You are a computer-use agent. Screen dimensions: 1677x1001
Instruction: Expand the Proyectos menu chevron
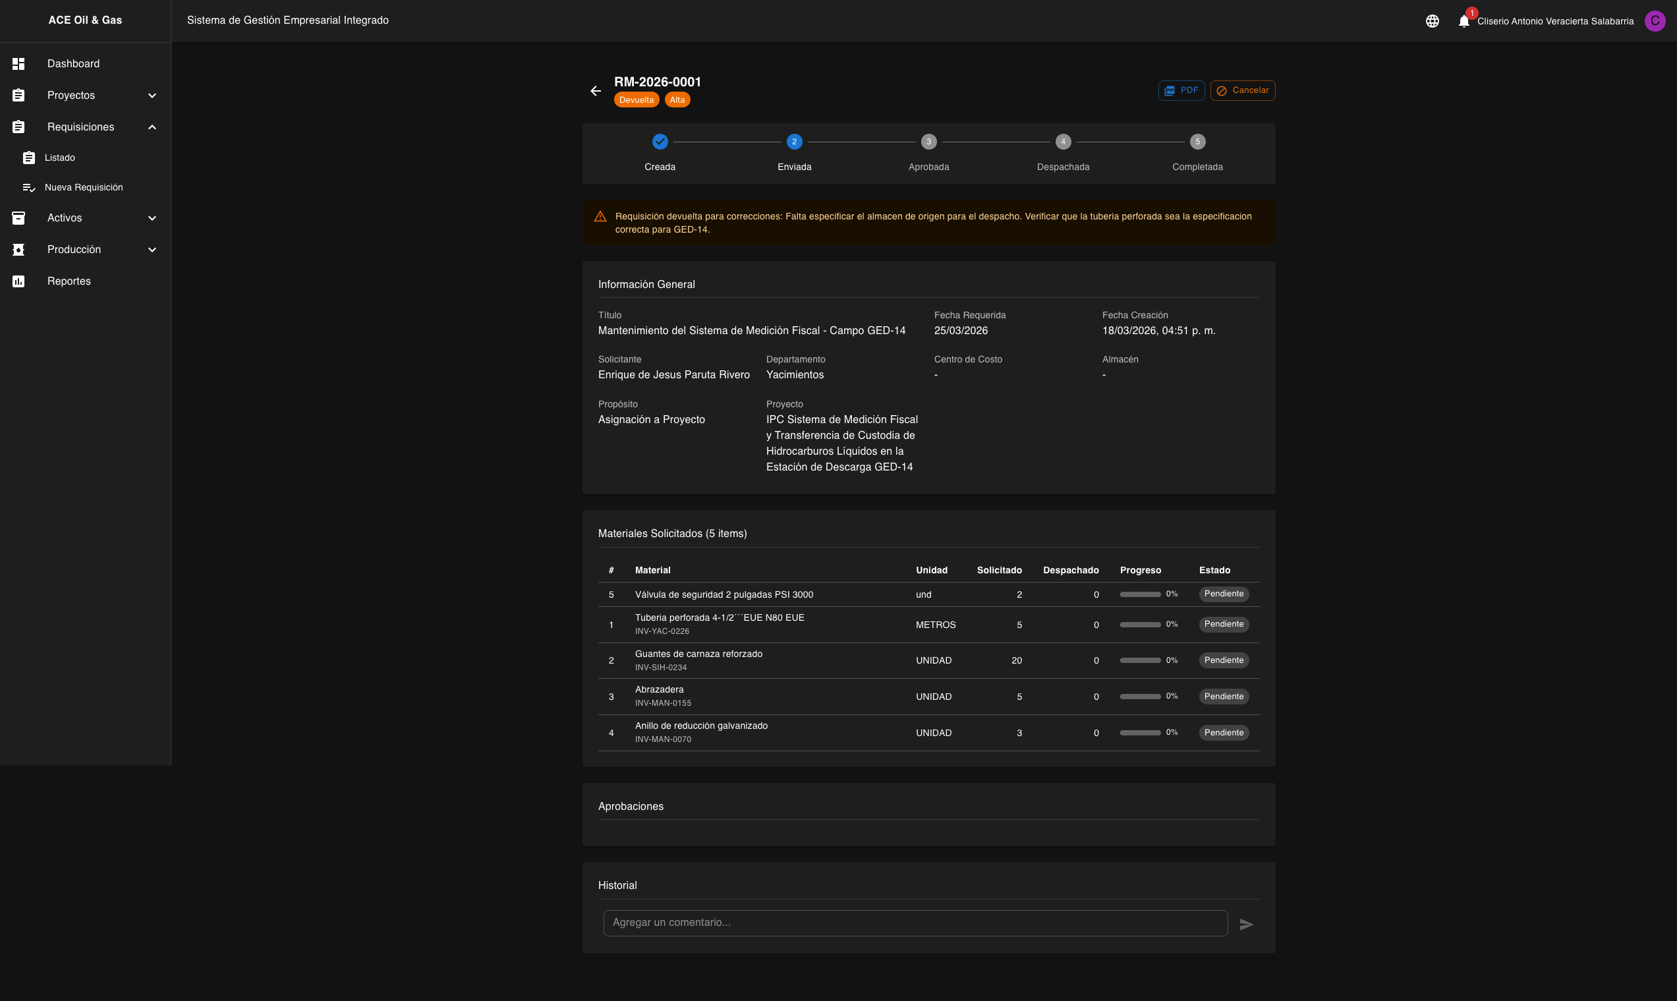click(x=152, y=95)
